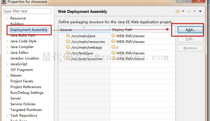Click the WEB-INF/classes cell for /src/main/resources
Image resolution: width=210 pixels, height=121 pixels.
click(143, 42)
